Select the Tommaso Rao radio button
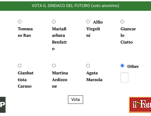Screen dimensions: 151x116 pos(19,22)
